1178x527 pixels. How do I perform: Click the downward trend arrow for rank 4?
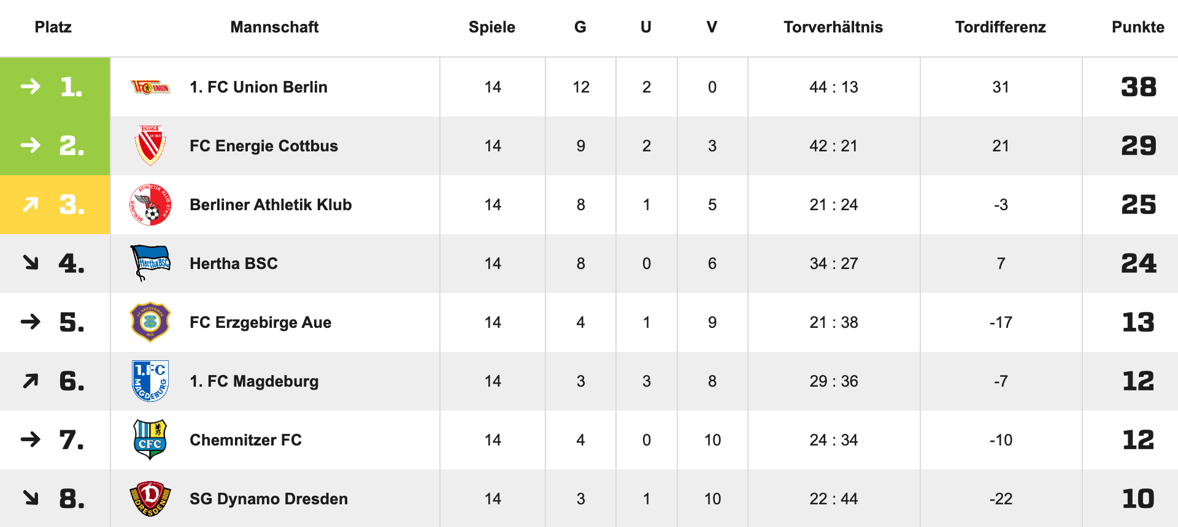click(x=31, y=263)
